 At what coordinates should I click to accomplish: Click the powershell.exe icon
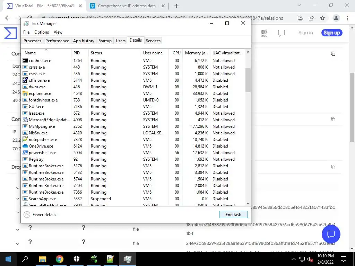click(25, 152)
